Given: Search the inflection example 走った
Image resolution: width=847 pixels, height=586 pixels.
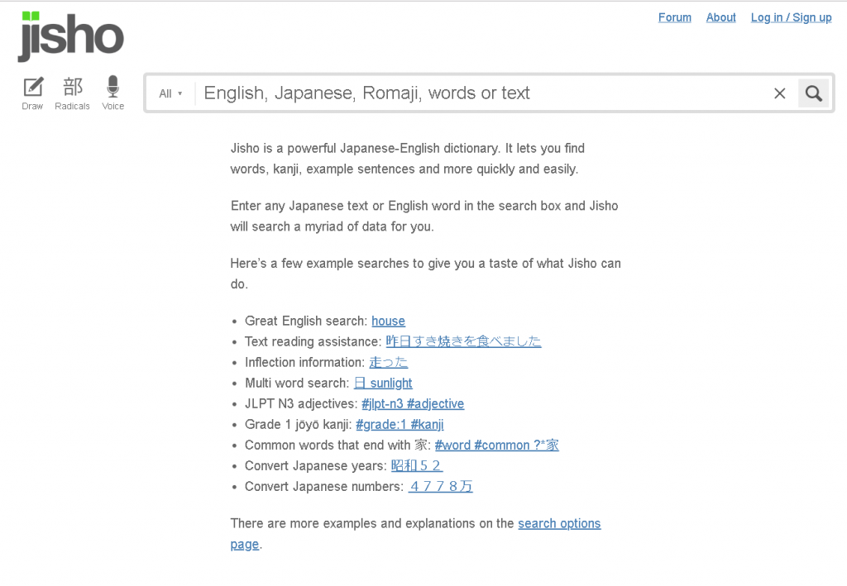Looking at the screenshot, I should pos(388,362).
